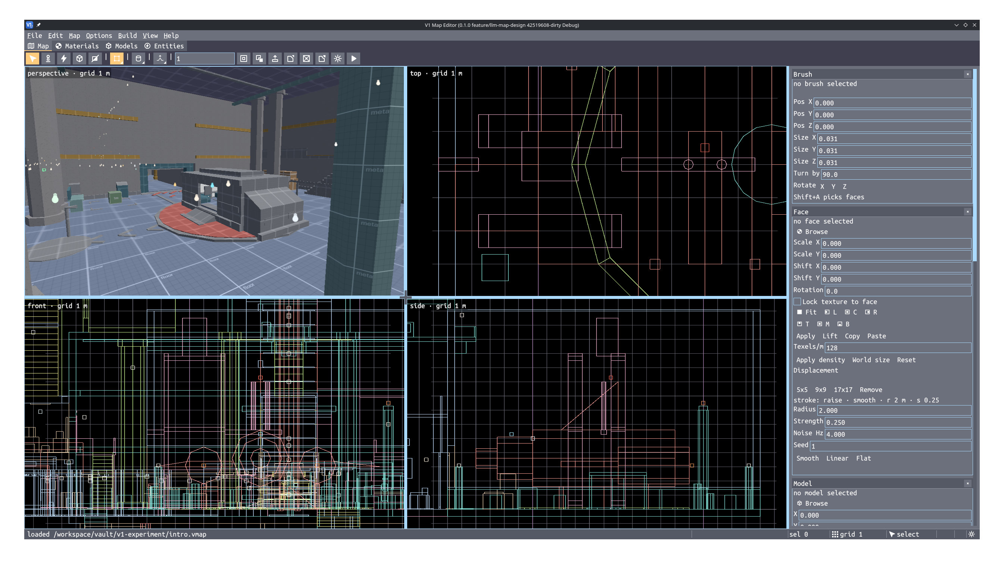Open the Edit menu
1004x568 pixels.
(55, 35)
